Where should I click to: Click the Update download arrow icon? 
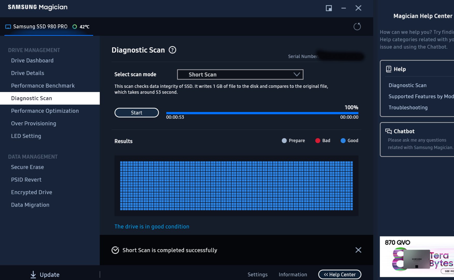pos(33,275)
